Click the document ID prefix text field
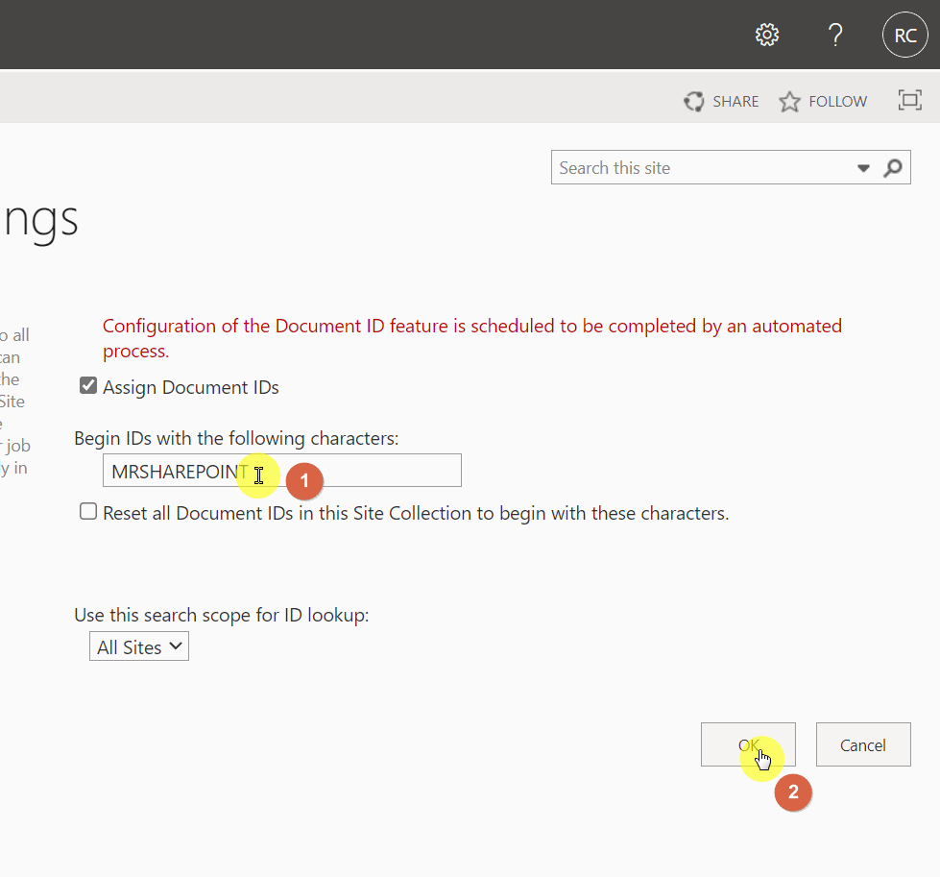Image resolution: width=940 pixels, height=877 pixels. [x=281, y=471]
